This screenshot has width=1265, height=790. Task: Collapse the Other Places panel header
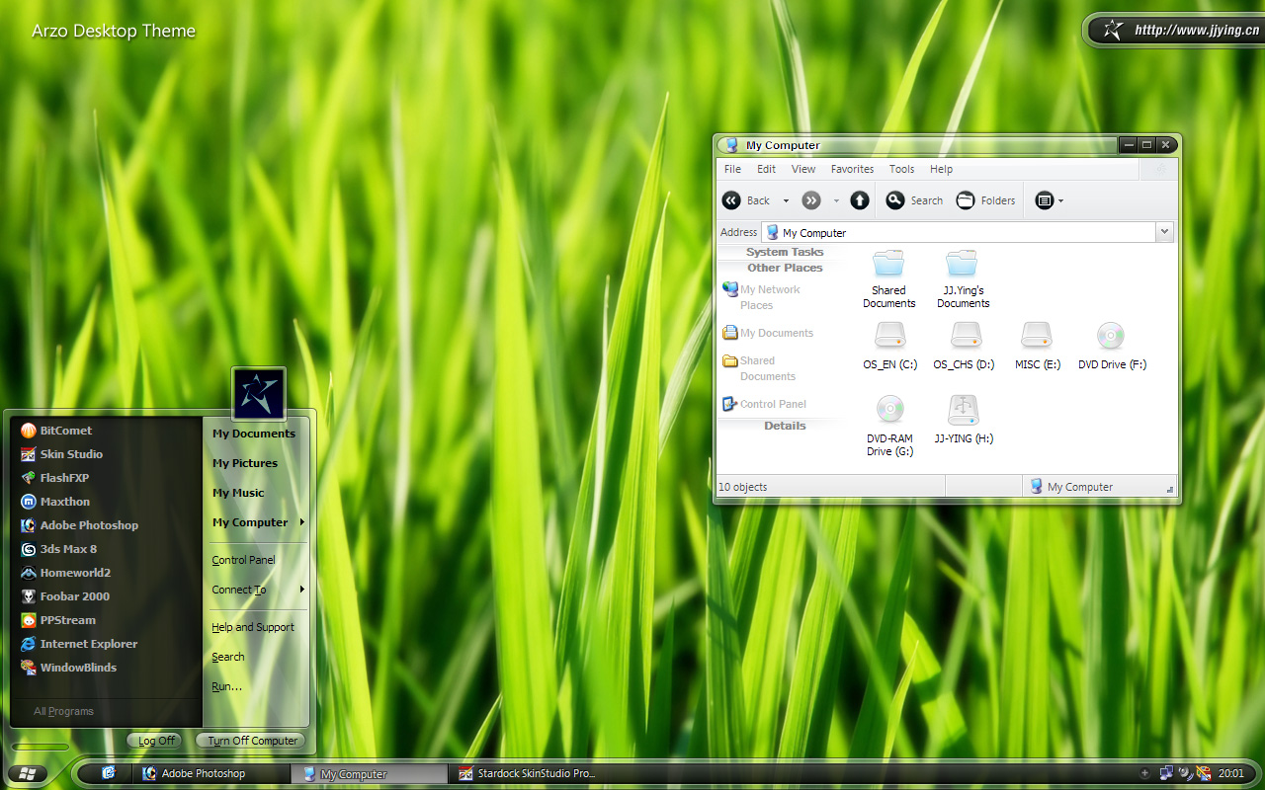785,268
